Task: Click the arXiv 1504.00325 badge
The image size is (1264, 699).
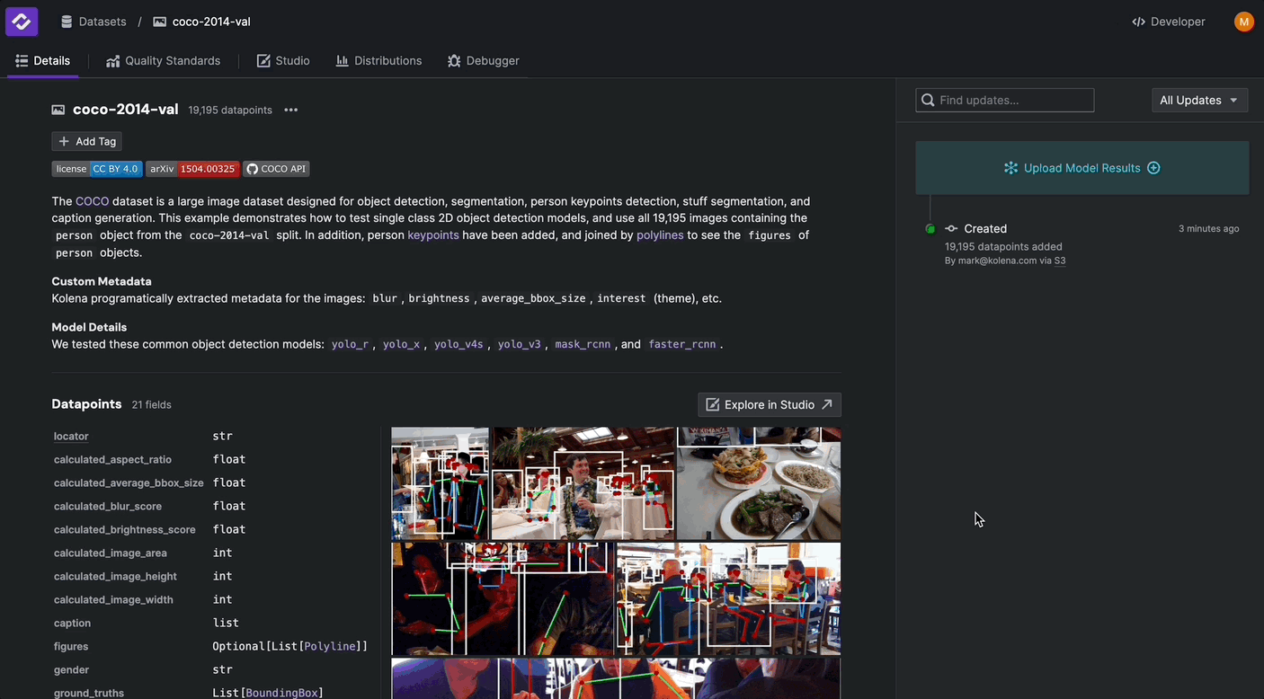Action: coord(192,169)
